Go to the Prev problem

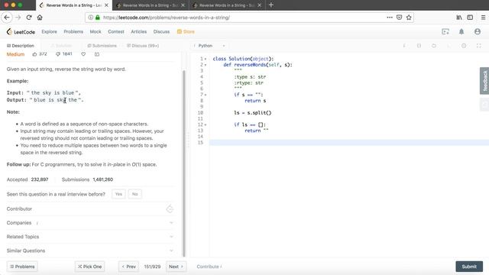point(128,267)
